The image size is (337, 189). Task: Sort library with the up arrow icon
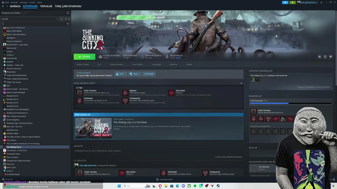[62, 19]
